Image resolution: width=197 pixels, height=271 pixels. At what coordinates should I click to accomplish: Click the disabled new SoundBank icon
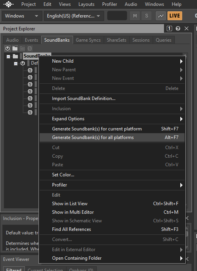pos(30,49)
